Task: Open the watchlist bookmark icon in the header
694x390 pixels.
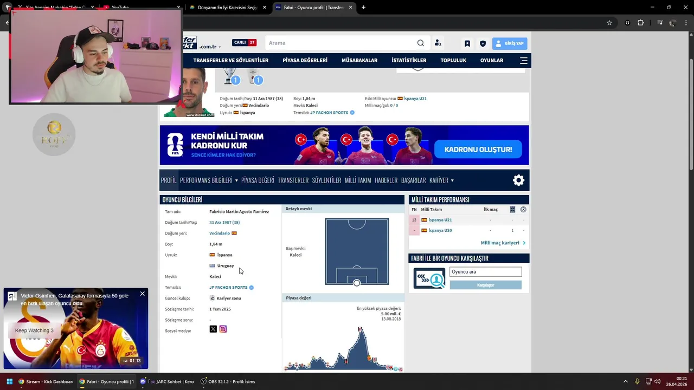Action: [x=467, y=43]
